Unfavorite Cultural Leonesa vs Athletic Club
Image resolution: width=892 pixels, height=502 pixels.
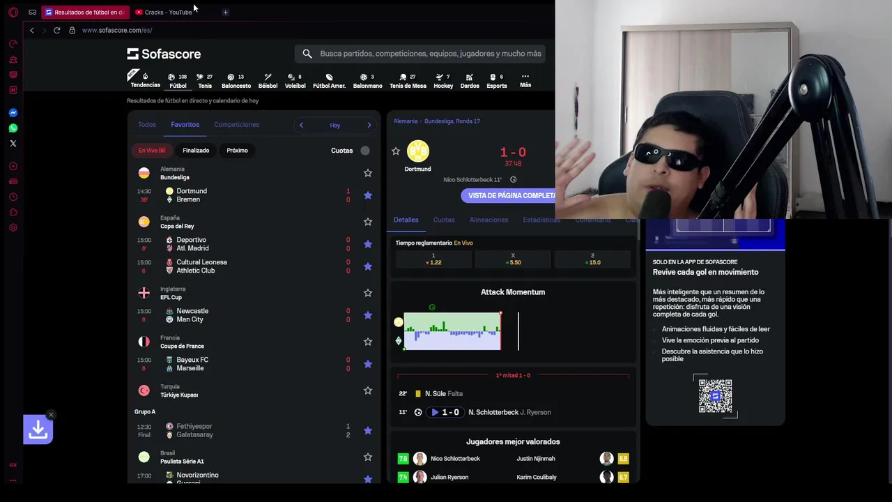[368, 266]
